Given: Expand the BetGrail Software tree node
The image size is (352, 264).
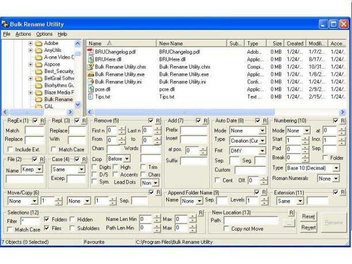Looking at the screenshot, I should coord(30,78).
